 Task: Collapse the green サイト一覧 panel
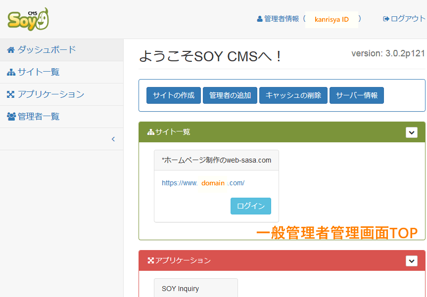pyautogui.click(x=412, y=132)
